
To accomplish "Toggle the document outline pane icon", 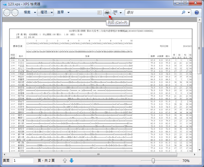I will coord(99,12).
